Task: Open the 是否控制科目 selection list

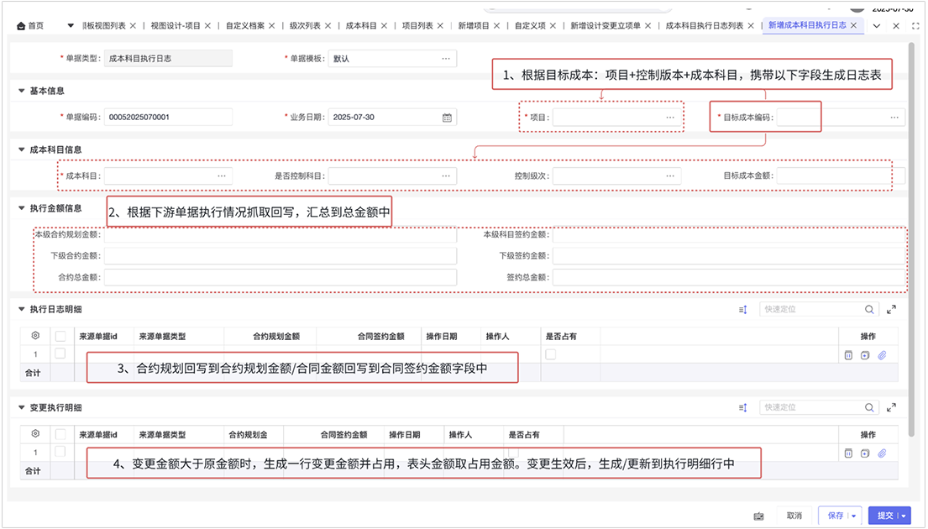Action: (x=446, y=176)
